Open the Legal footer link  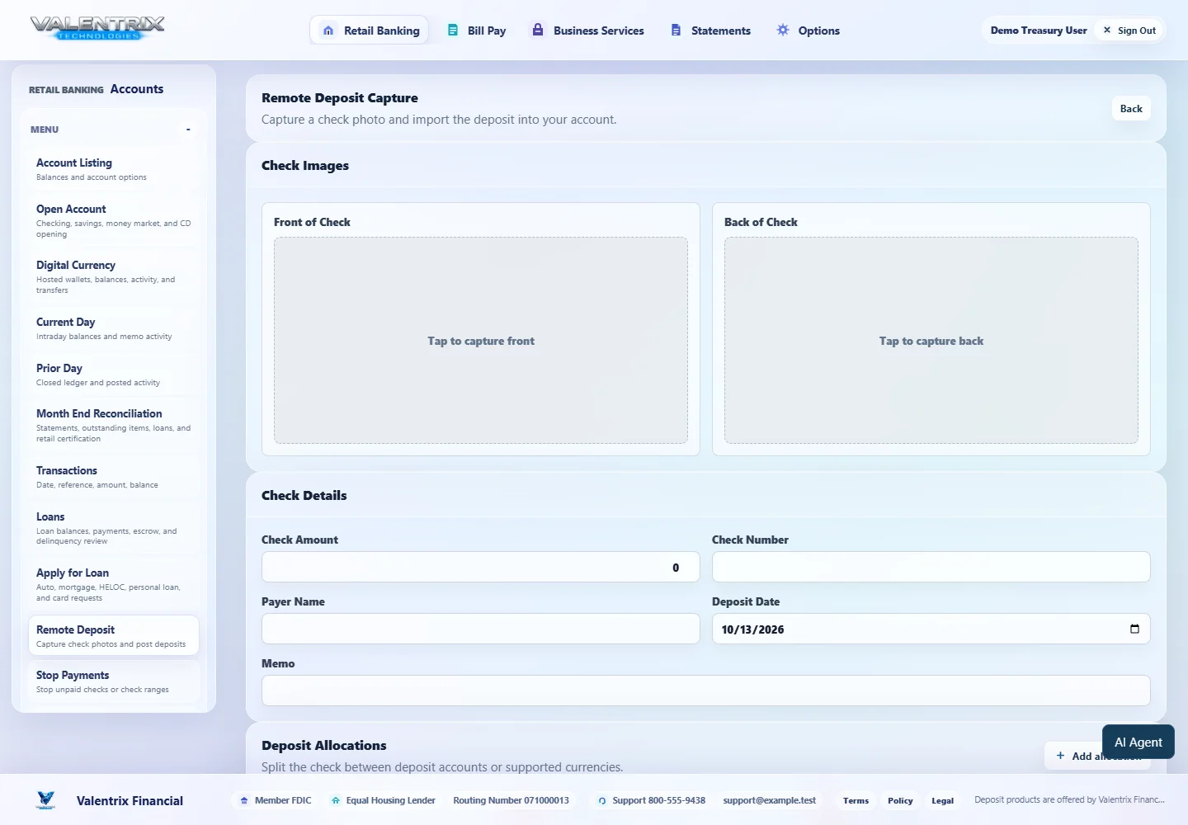(x=943, y=800)
